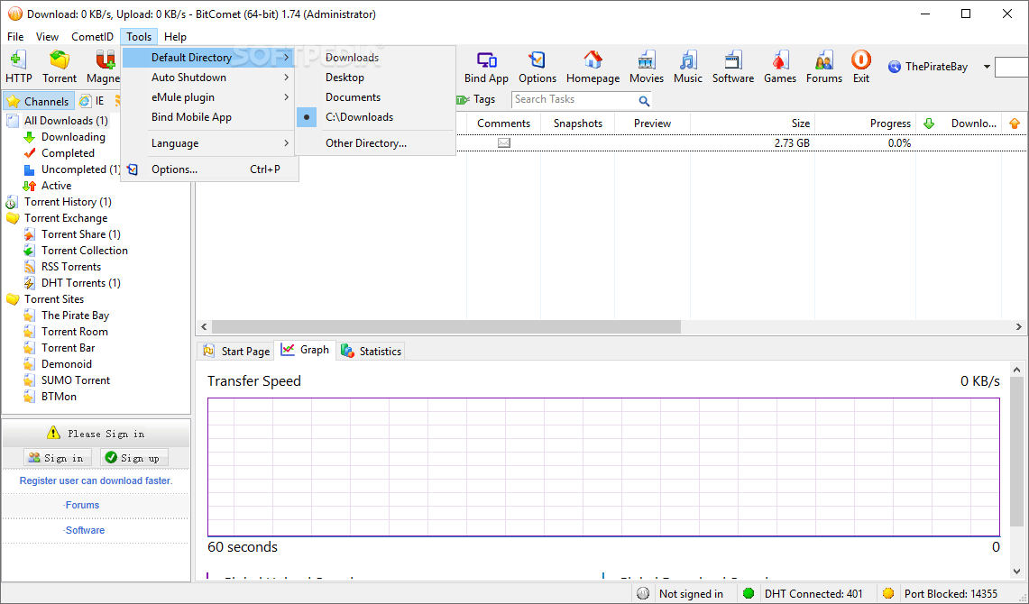Image resolution: width=1029 pixels, height=604 pixels.
Task: Open Bind App from the toolbar
Action: point(486,66)
